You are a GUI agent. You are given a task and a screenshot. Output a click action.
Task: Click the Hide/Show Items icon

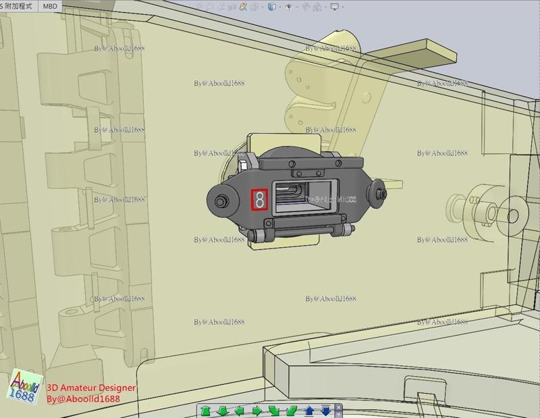(x=290, y=7)
